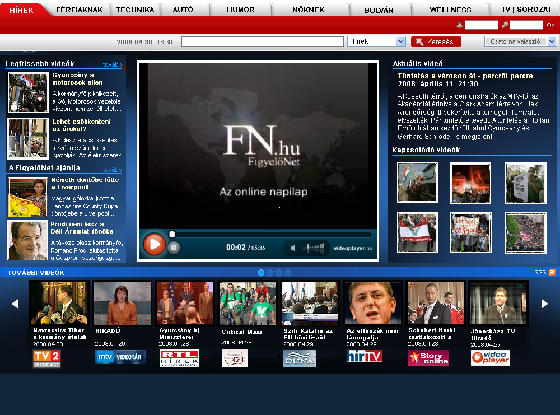Click the password input field
Screen dimensions: 560x415
point(526,25)
